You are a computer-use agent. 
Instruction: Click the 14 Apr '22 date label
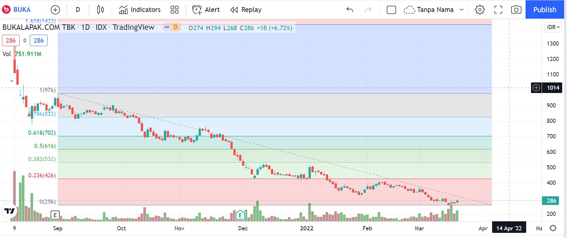(x=509, y=228)
